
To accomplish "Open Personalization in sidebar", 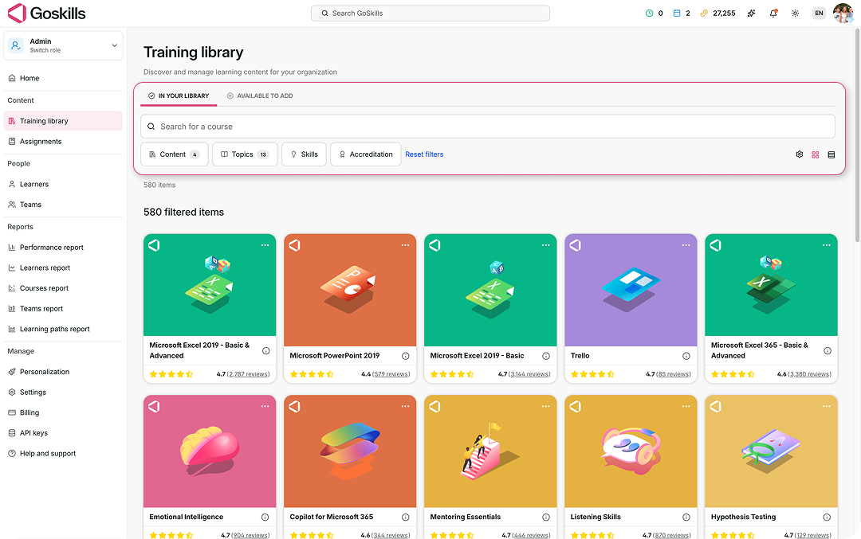I will click(x=63, y=372).
